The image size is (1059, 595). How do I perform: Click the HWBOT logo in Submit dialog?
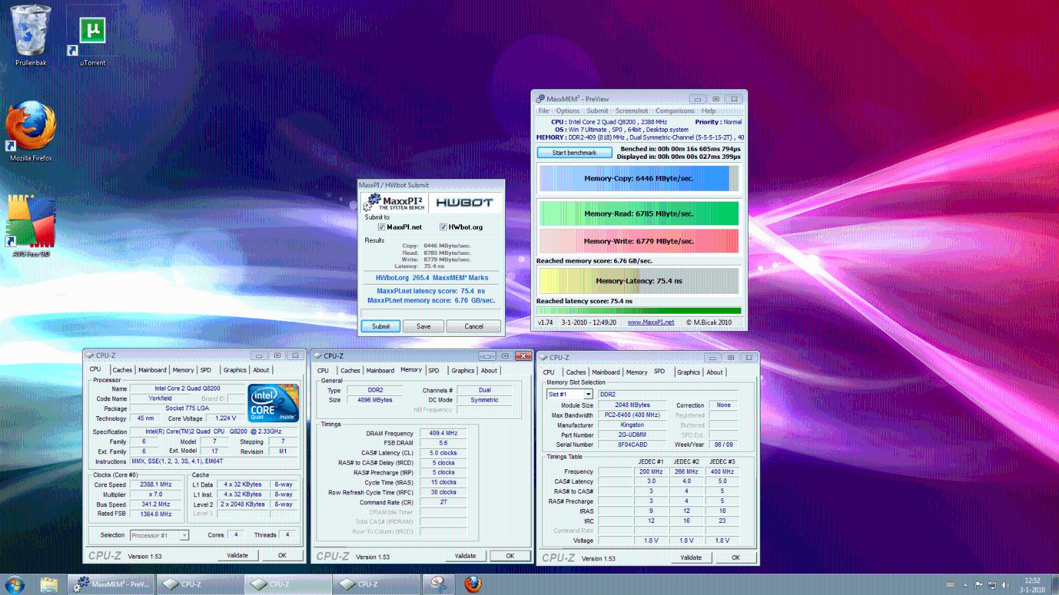[x=465, y=202]
